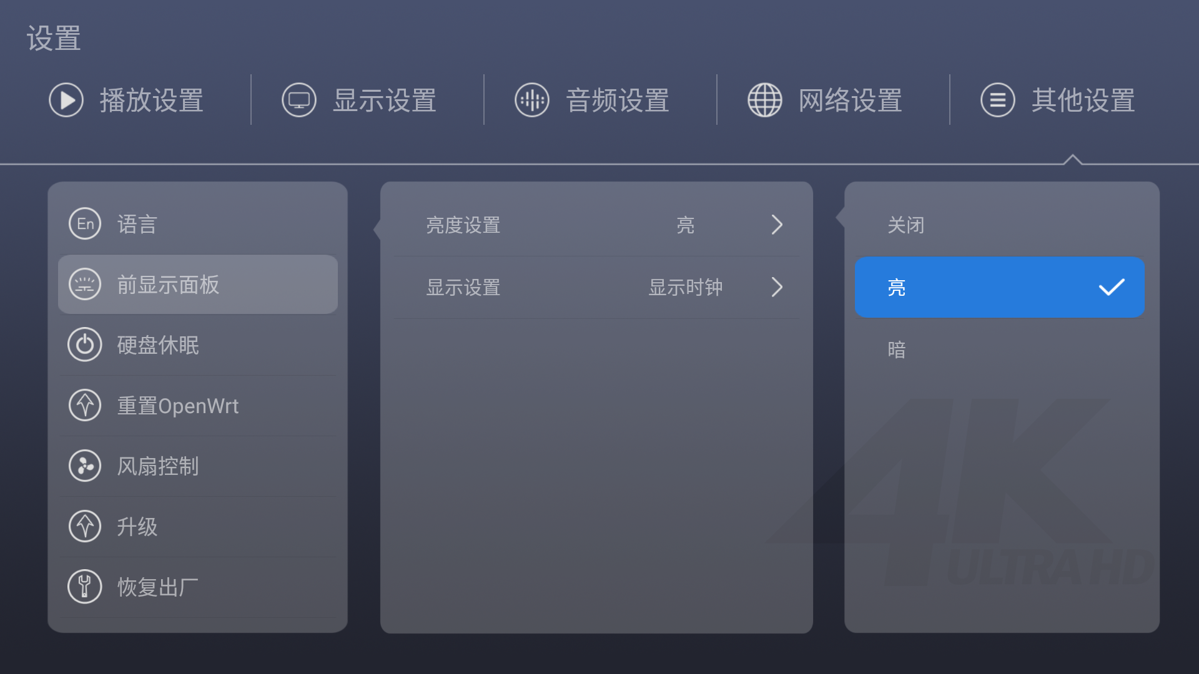Viewport: 1199px width, 674px height.
Task: Click the audio waveform icon for 音频设置
Action: (x=532, y=100)
